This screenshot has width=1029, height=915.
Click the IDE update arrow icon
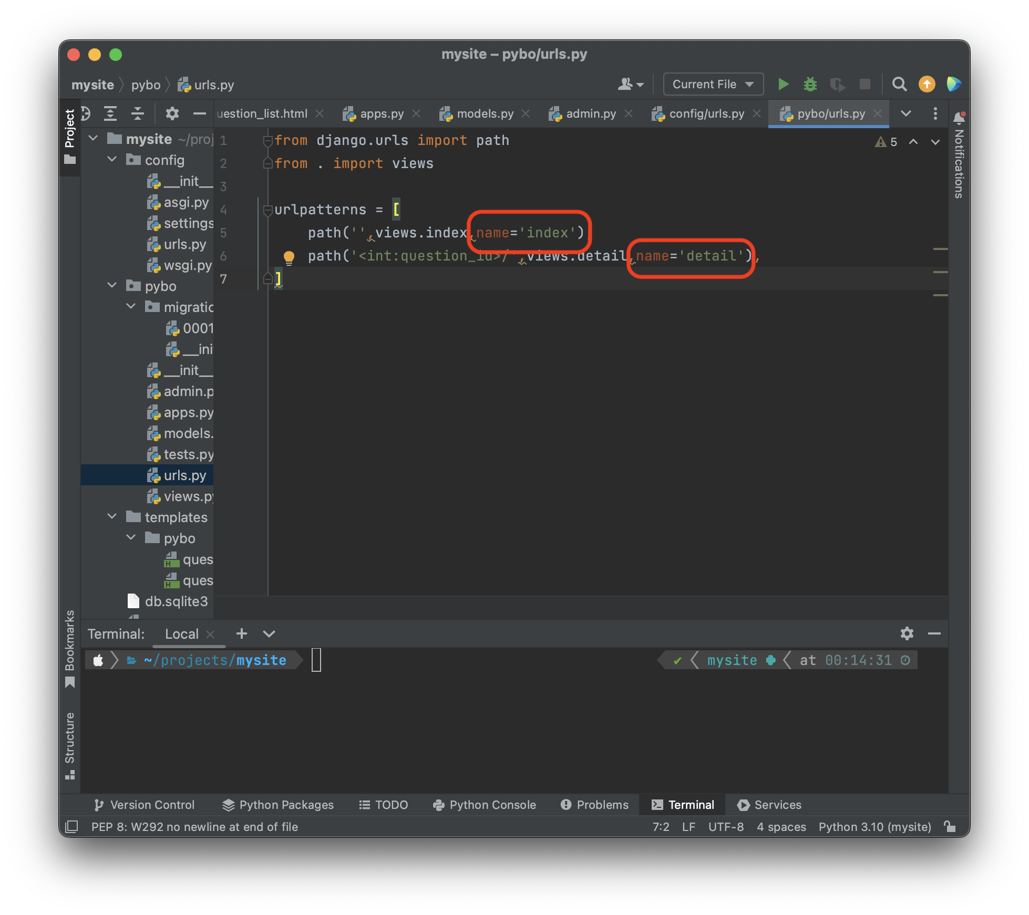[x=927, y=84]
